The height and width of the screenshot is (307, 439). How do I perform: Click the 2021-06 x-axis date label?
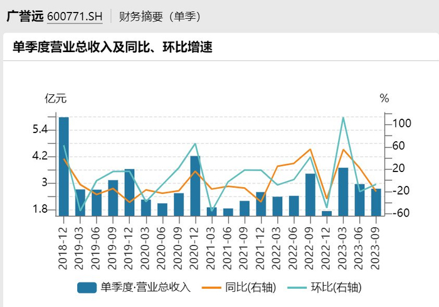point(228,248)
